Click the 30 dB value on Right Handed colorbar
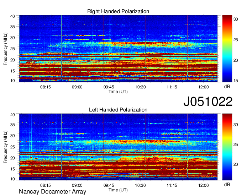242x196 pixels. tap(236, 19)
